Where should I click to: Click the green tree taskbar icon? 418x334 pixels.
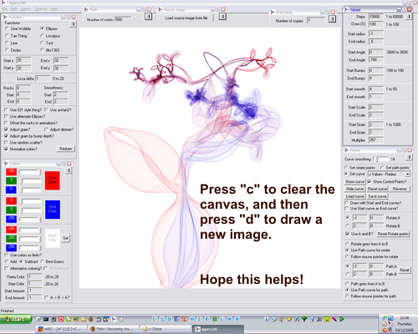tap(304, 319)
